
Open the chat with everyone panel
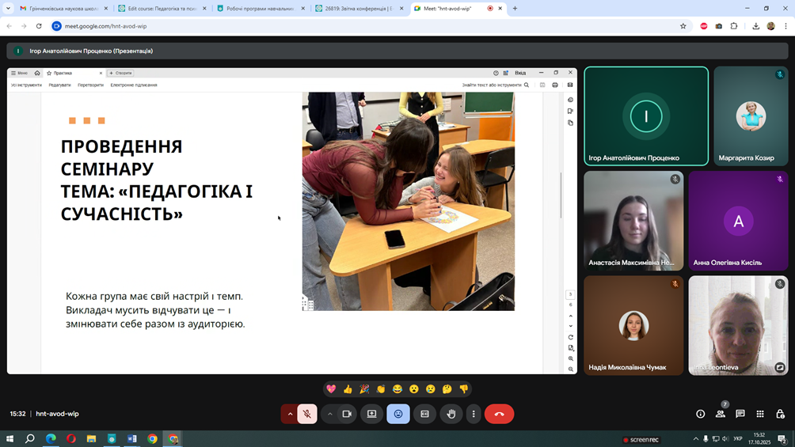tap(740, 414)
